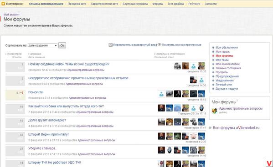Open 'Личные сообщения' in sidebar
This screenshot has width=273, height=167.
tap(228, 68)
